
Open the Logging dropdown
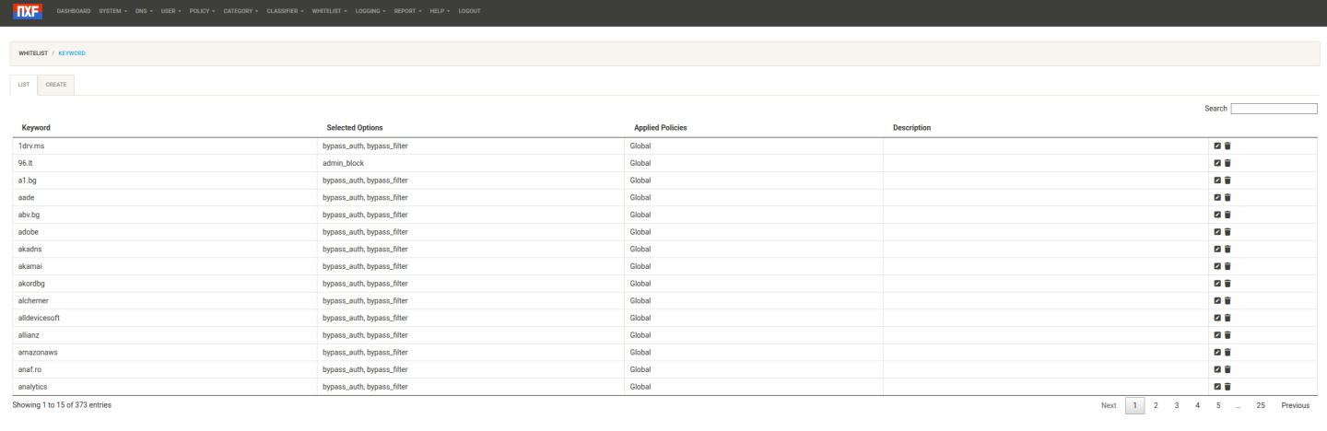(x=371, y=11)
